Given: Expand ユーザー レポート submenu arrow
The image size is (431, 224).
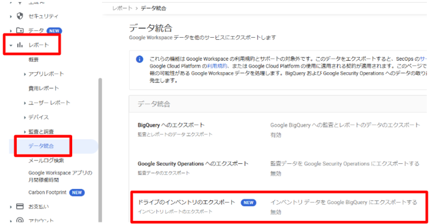Looking at the screenshot, I should tap(25, 103).
